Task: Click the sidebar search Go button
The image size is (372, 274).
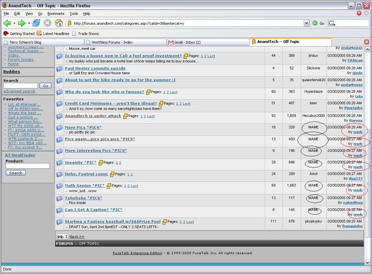Action: [x=46, y=86]
